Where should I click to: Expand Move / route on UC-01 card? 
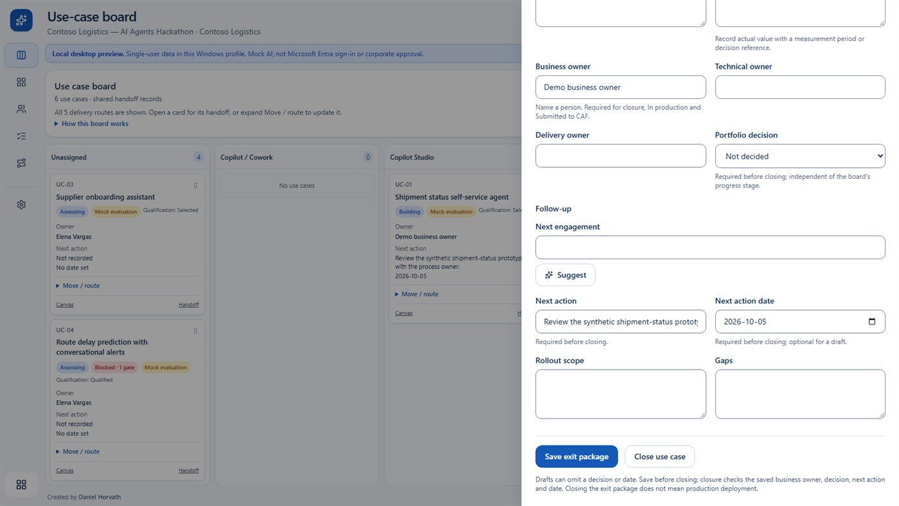[x=417, y=294]
